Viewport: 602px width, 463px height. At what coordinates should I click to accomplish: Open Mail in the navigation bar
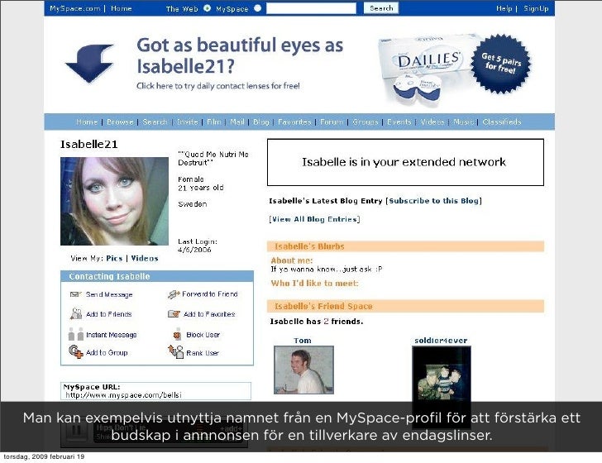click(x=237, y=122)
